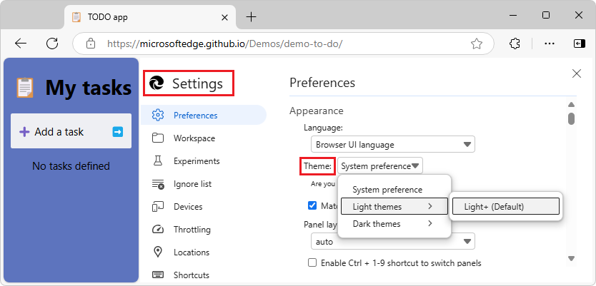Screen dimensions: 596x286
Task: Reload the page with refresh icon
Action: [x=52, y=44]
